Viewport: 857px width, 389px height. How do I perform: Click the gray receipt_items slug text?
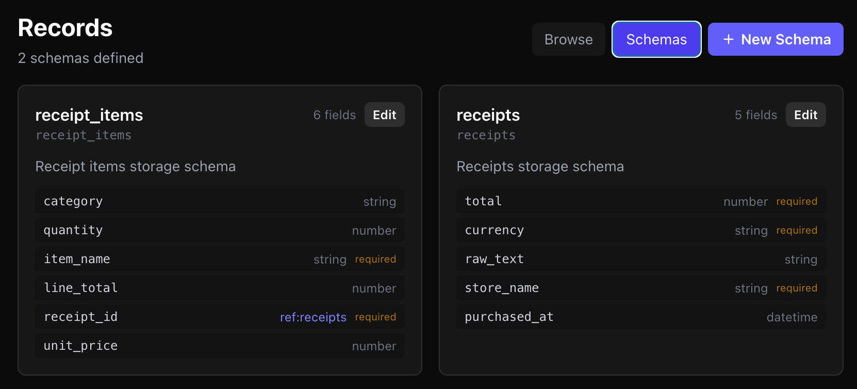pyautogui.click(x=84, y=135)
